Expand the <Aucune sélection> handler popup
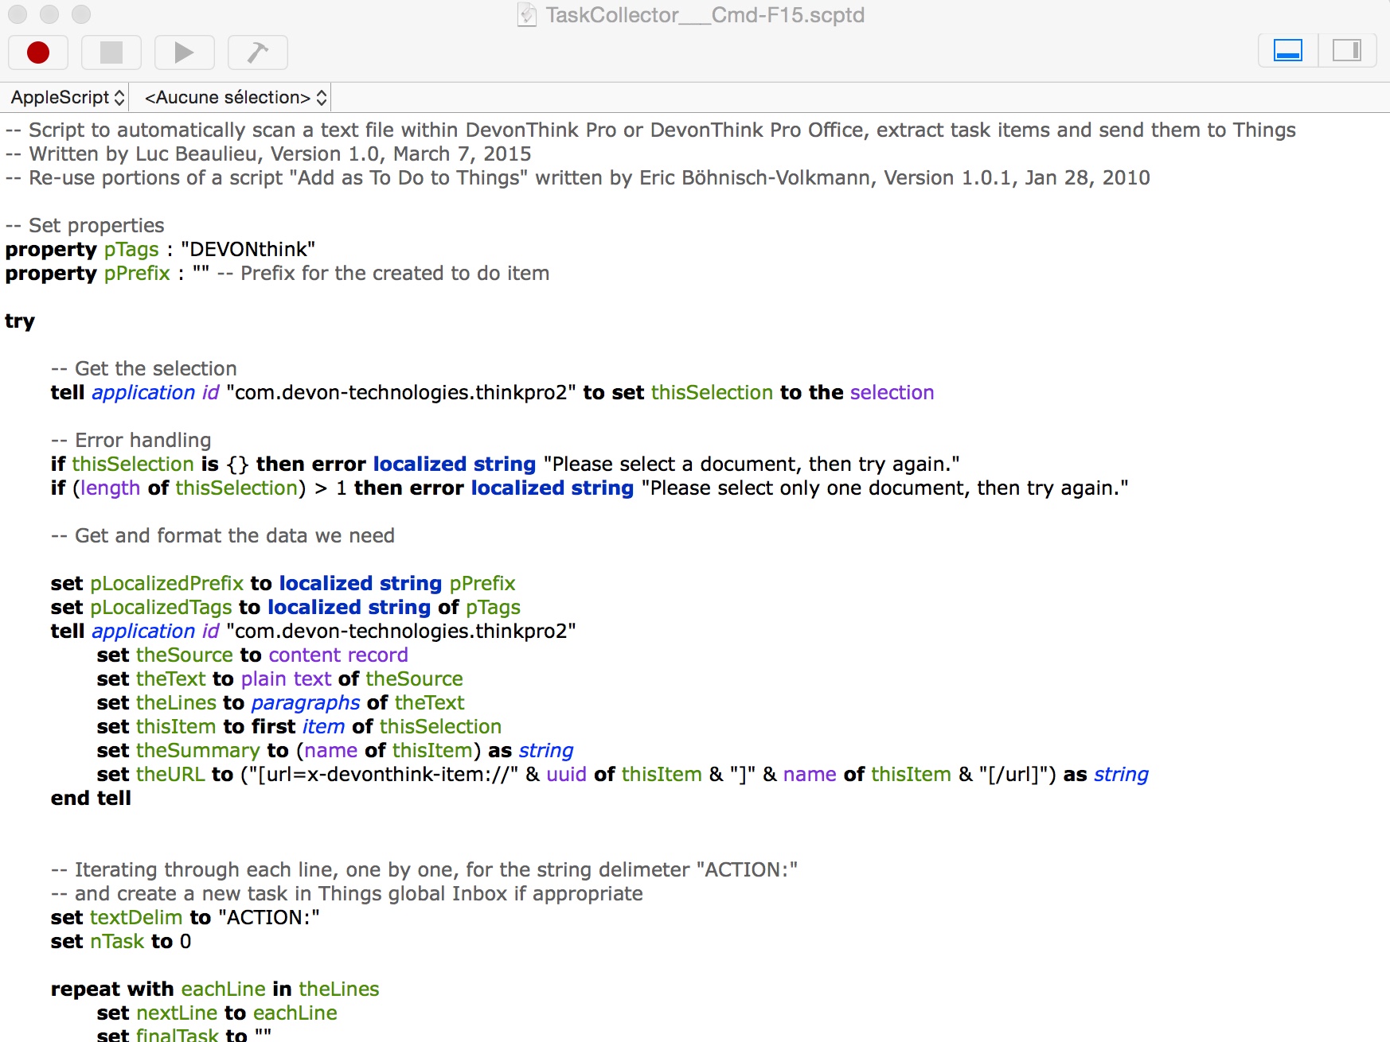This screenshot has width=1390, height=1042. pyautogui.click(x=235, y=97)
